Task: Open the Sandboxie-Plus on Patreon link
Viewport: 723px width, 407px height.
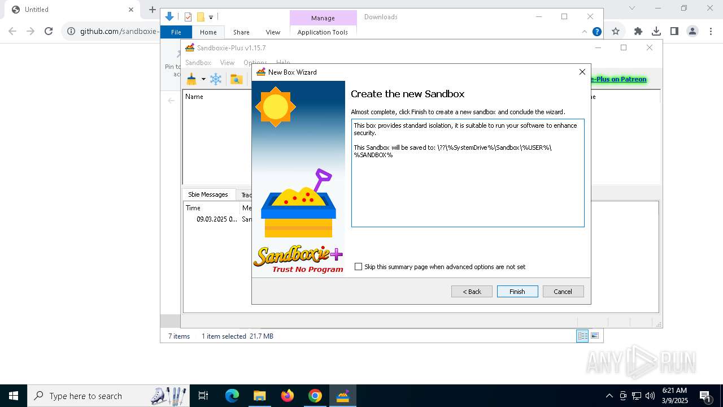Action: point(619,79)
